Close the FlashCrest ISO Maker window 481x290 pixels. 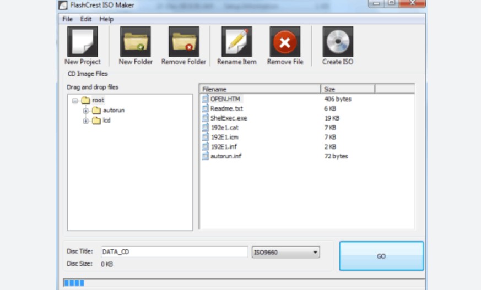tap(412, 3)
